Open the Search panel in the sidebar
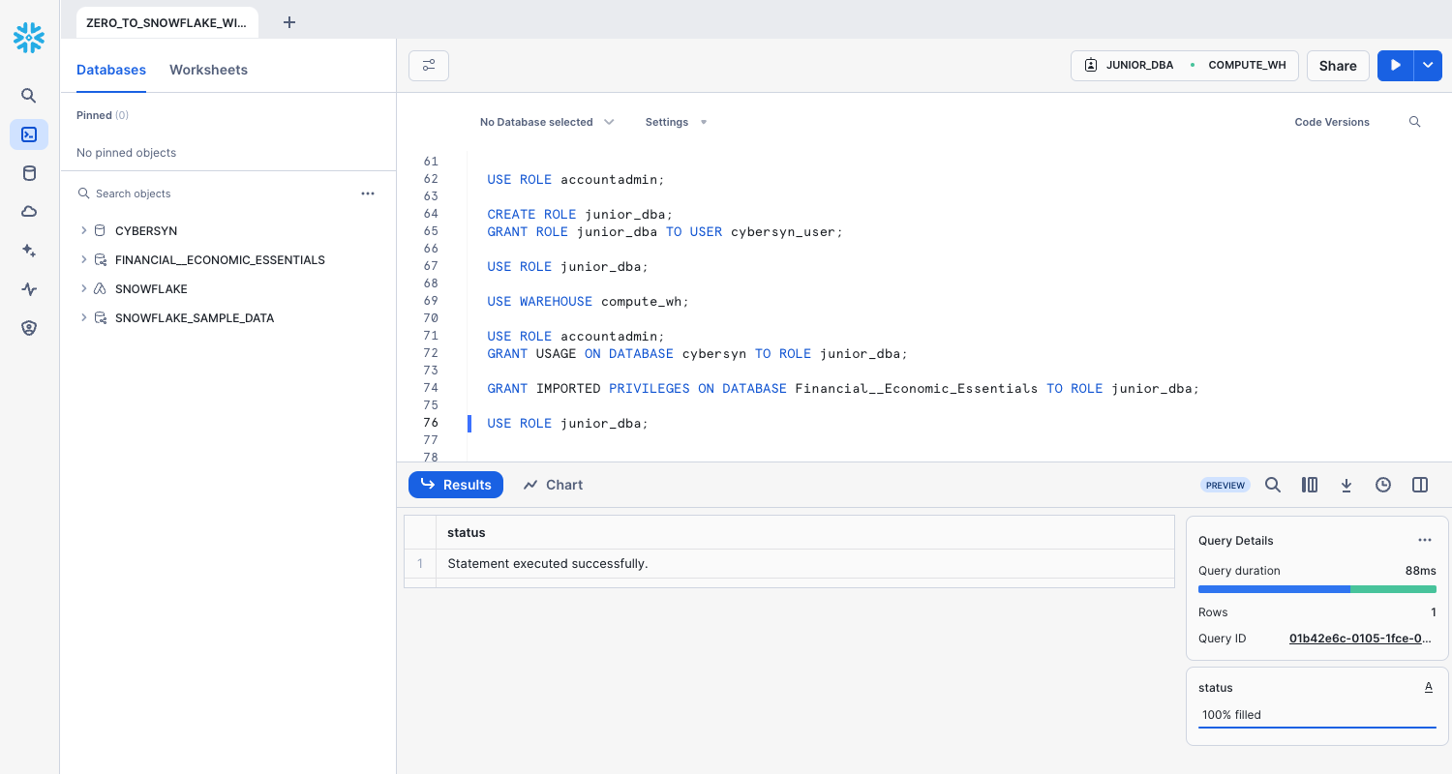The width and height of the screenshot is (1452, 774). pos(28,95)
